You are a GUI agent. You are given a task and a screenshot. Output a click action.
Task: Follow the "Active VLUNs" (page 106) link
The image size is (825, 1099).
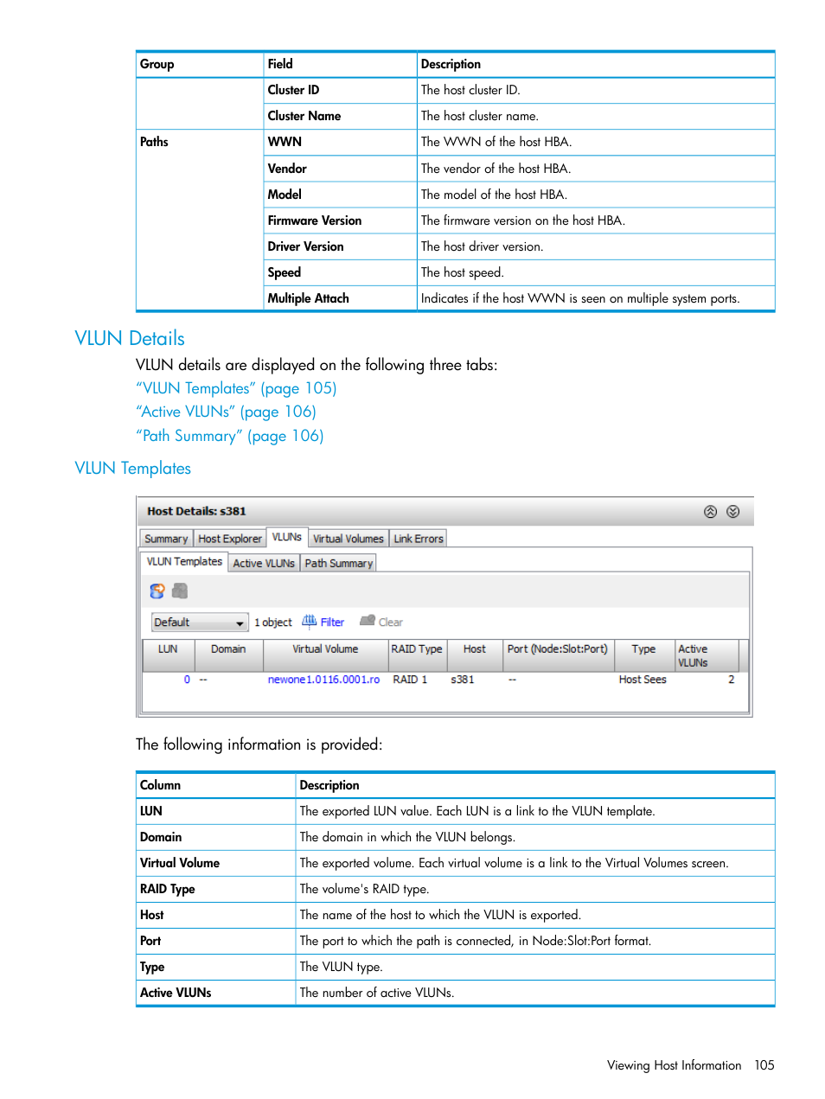click(x=226, y=412)
